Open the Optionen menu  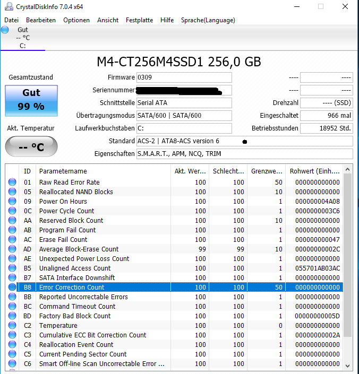(76, 20)
